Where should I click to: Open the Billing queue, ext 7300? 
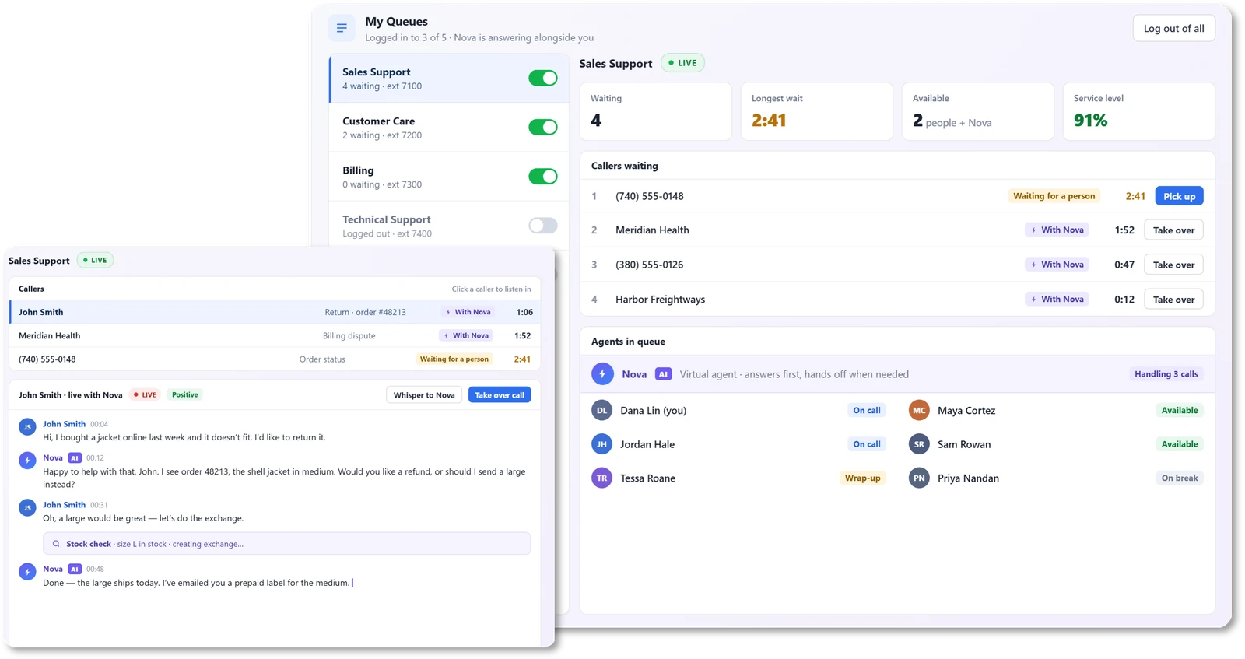[x=449, y=177]
